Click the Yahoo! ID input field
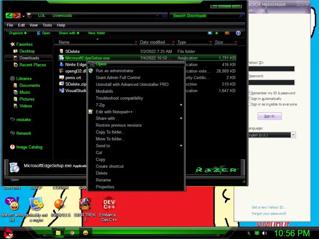The height and width of the screenshot is (239, 319). pos(271,69)
